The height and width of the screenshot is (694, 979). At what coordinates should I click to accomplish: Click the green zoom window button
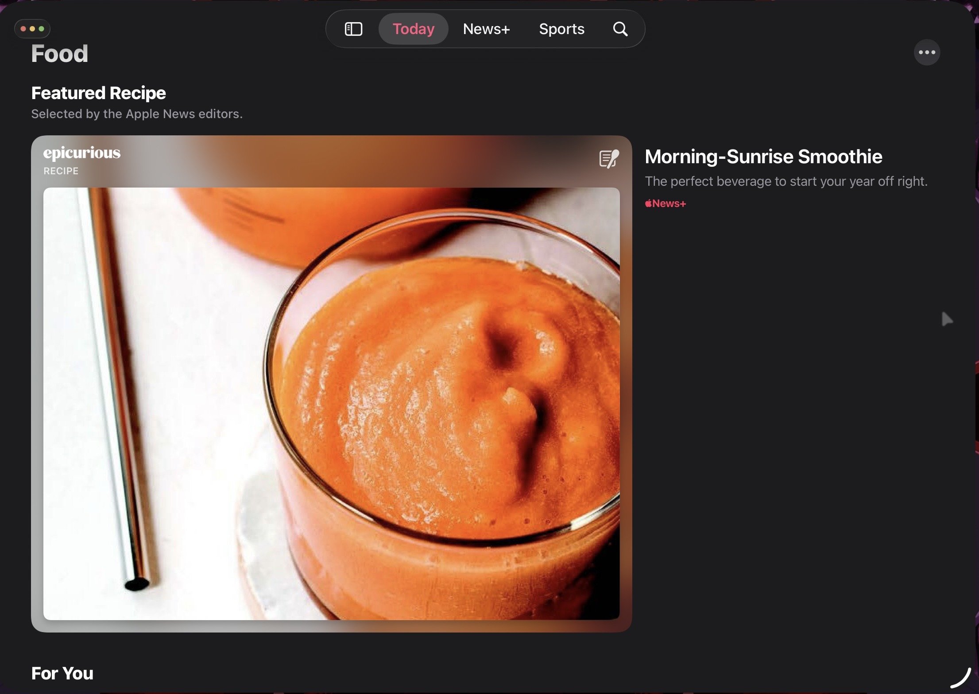[x=42, y=29]
